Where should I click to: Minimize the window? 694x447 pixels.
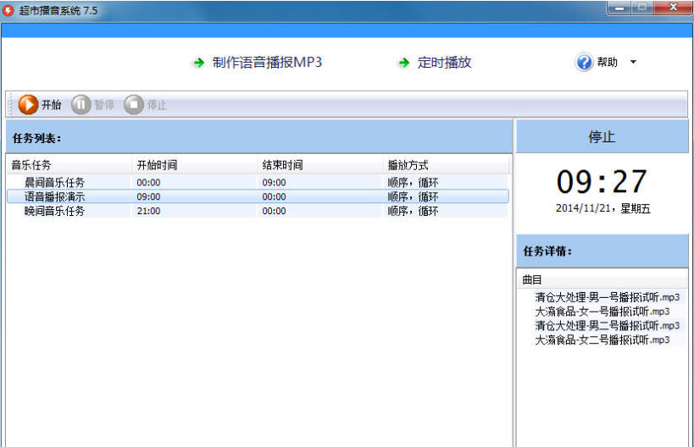(620, 8)
